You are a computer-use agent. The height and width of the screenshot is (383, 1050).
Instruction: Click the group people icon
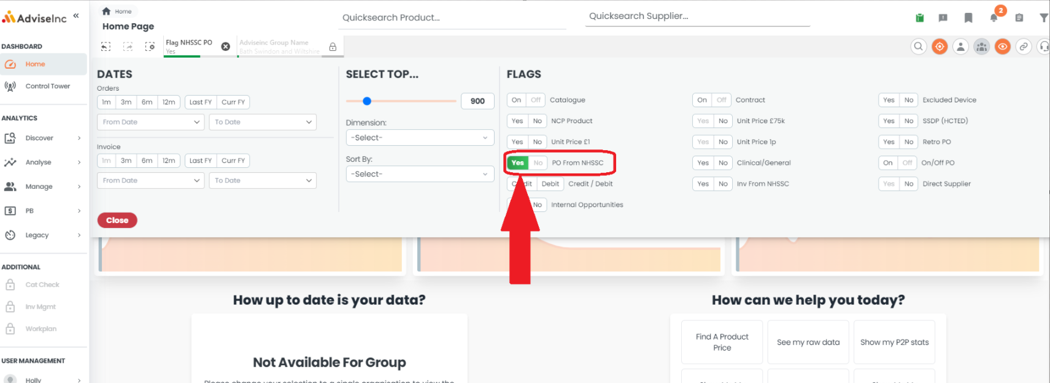click(982, 47)
